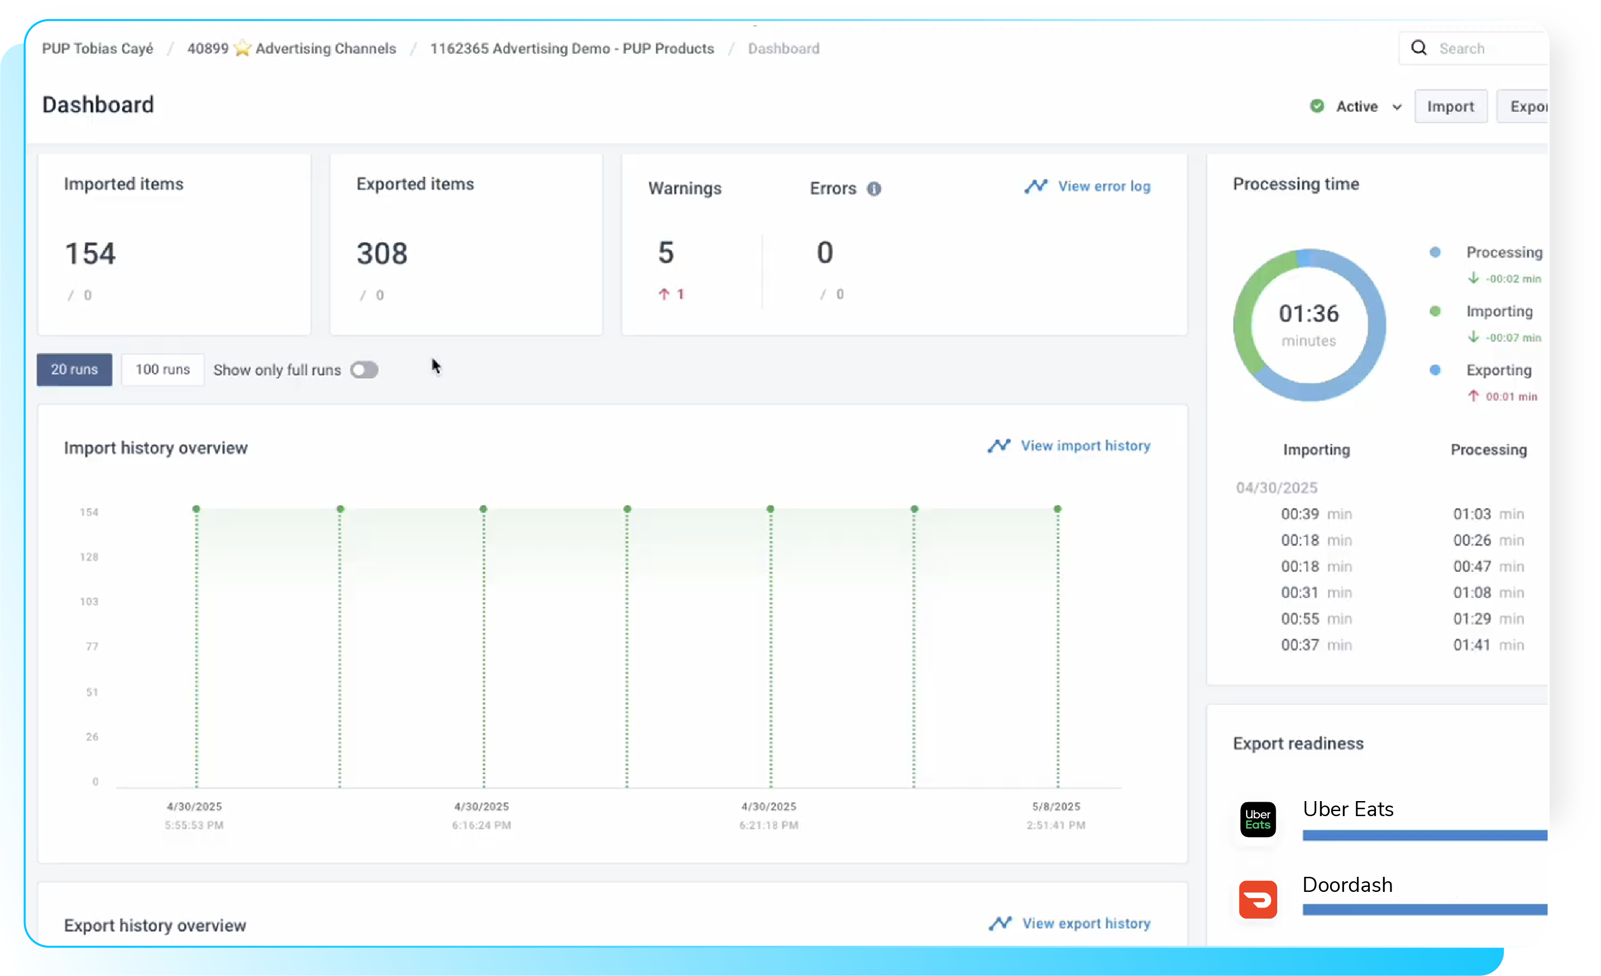Switch to the Dashboard breadcrumb item
This screenshot has height=976, width=1601.
[783, 48]
